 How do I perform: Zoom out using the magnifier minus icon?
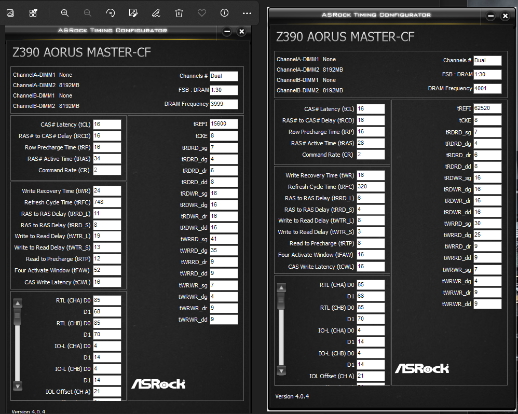coord(88,13)
